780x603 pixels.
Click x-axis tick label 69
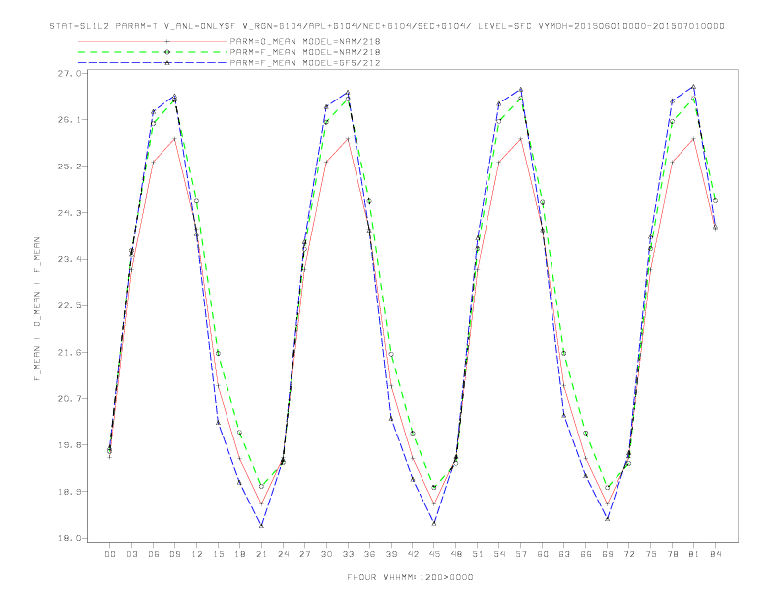coord(608,554)
